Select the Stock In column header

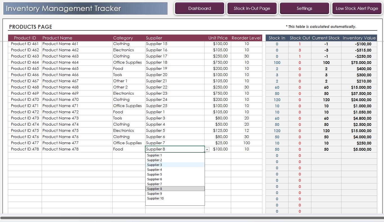(x=277, y=38)
